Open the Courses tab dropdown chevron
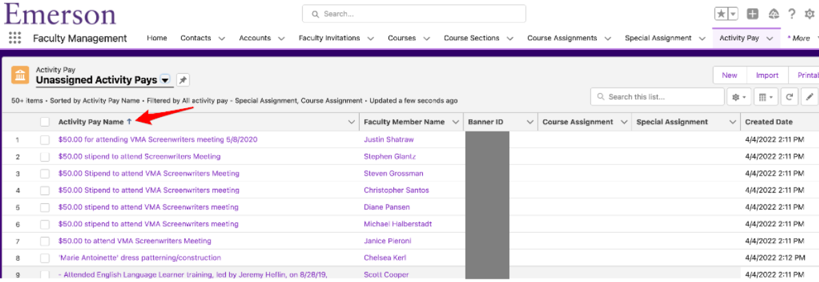819x282 pixels. (x=426, y=38)
